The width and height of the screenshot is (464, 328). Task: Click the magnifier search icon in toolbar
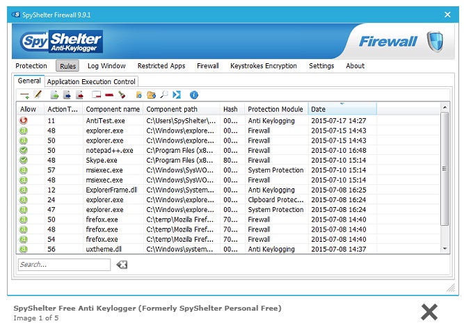point(164,95)
